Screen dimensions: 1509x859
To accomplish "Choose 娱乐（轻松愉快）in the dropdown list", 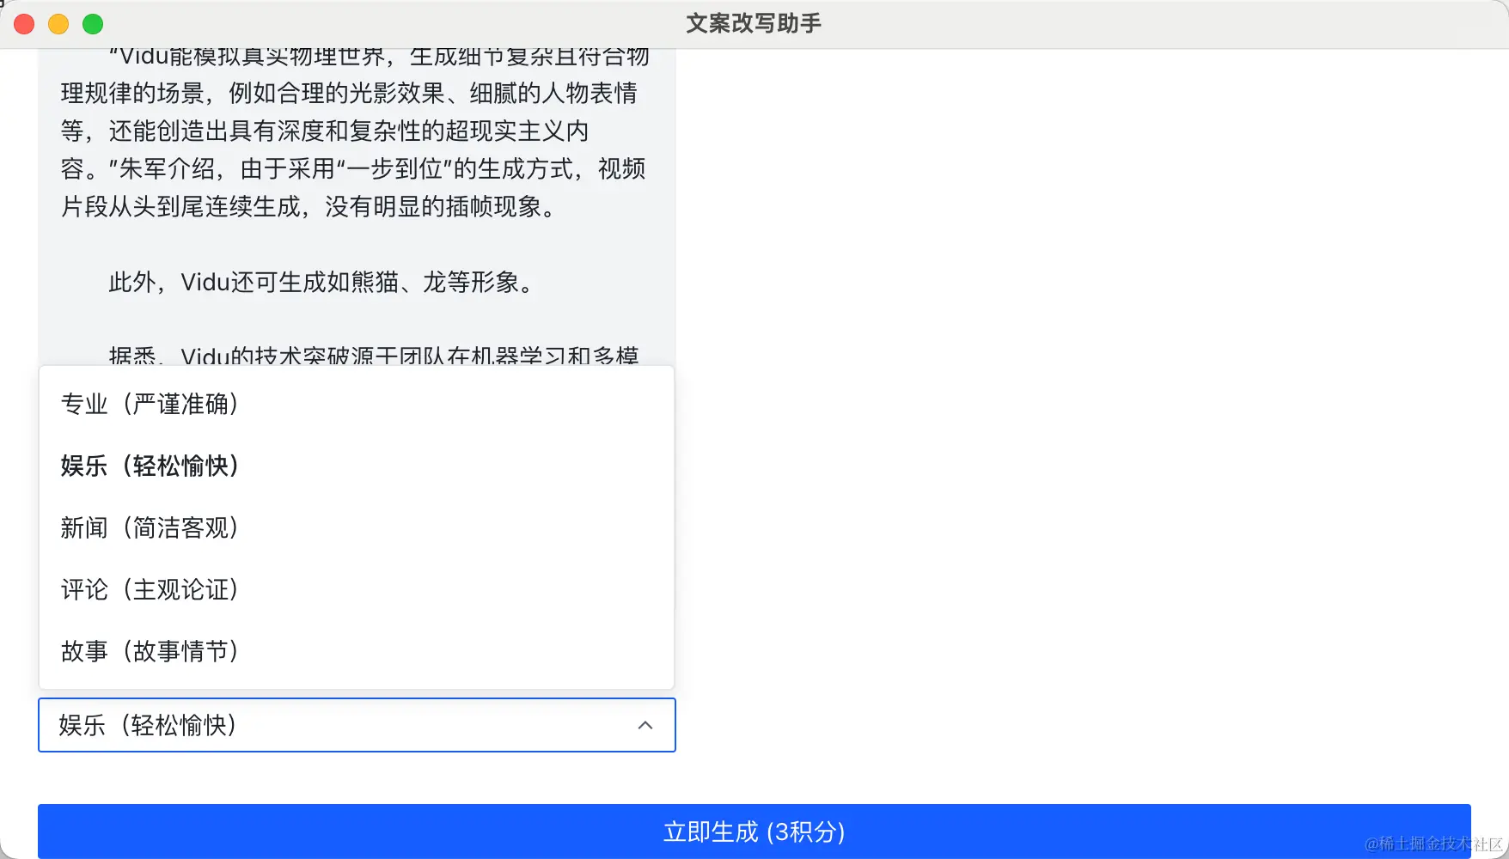I will (357, 466).
